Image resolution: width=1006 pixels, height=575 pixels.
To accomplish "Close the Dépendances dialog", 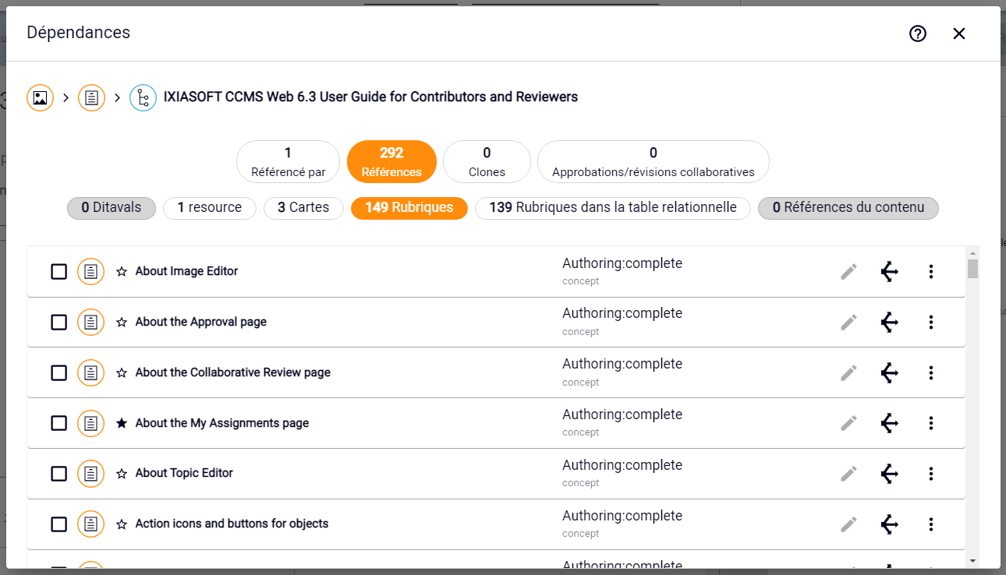I will coord(959,34).
